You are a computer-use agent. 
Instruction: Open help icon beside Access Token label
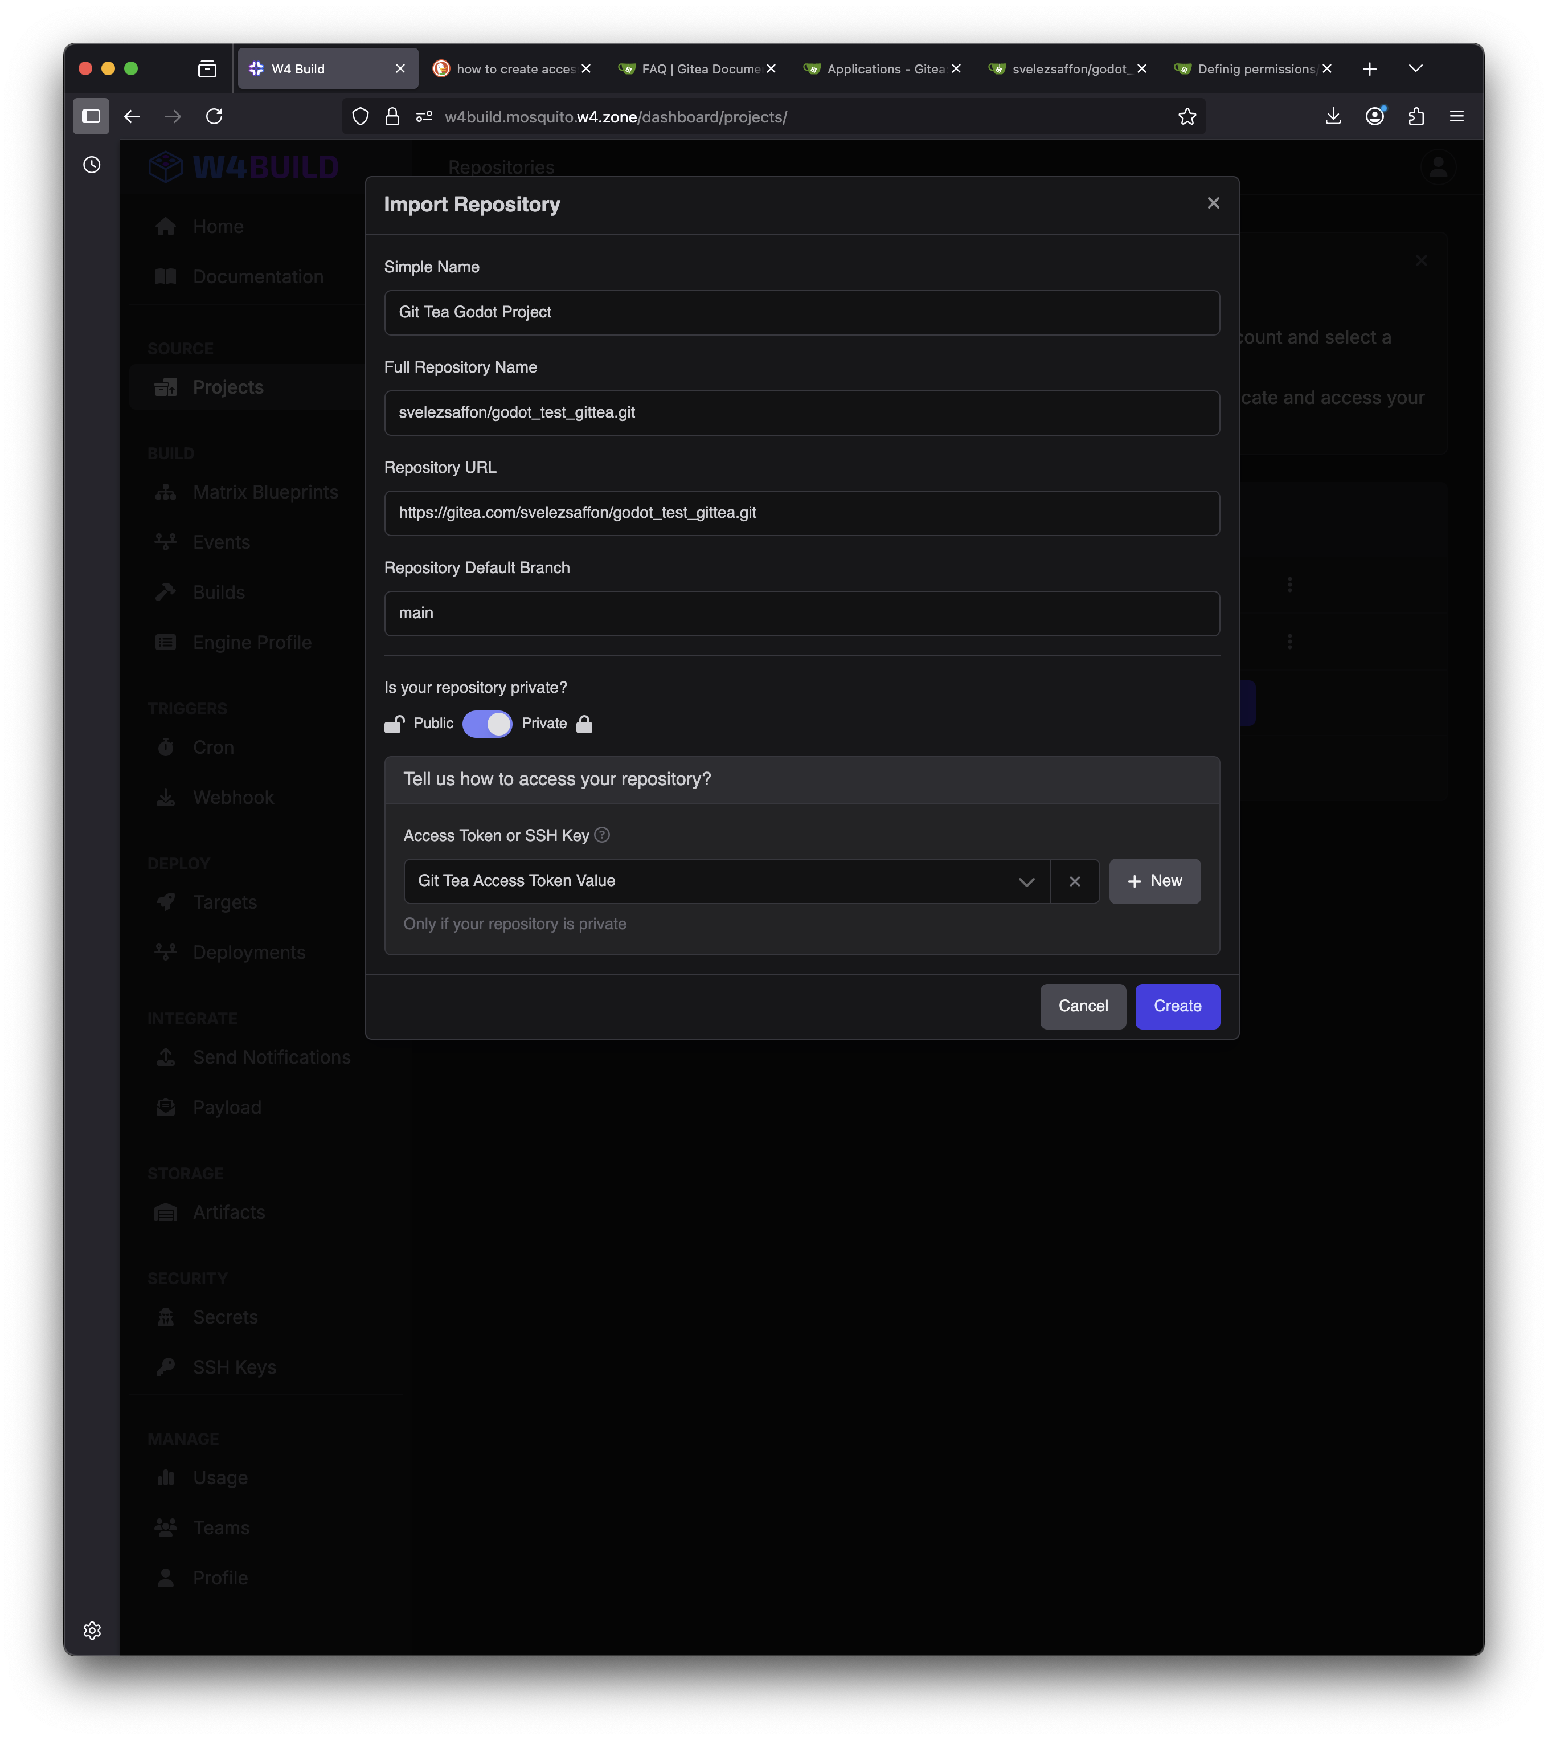[601, 835]
